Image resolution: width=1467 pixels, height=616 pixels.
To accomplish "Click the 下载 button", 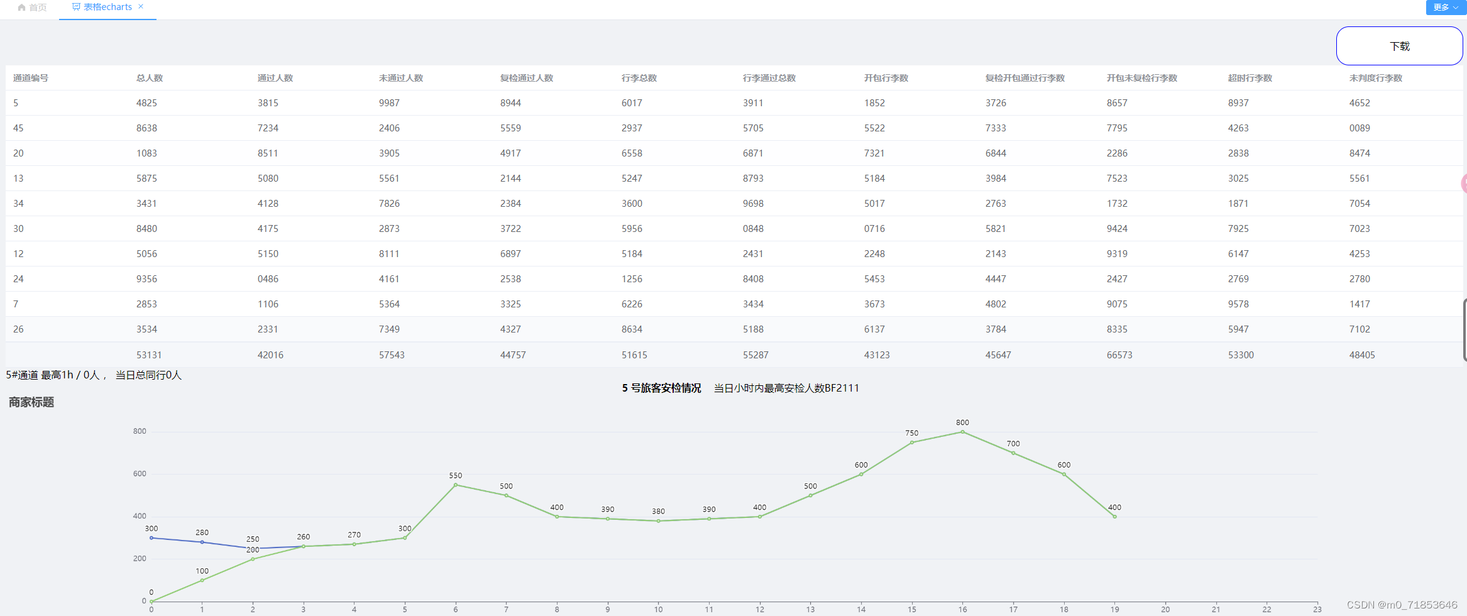I will [x=1399, y=46].
